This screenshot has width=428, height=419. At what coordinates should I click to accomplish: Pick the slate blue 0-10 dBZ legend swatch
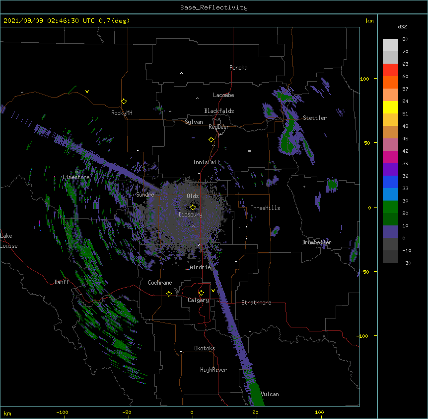(390, 232)
